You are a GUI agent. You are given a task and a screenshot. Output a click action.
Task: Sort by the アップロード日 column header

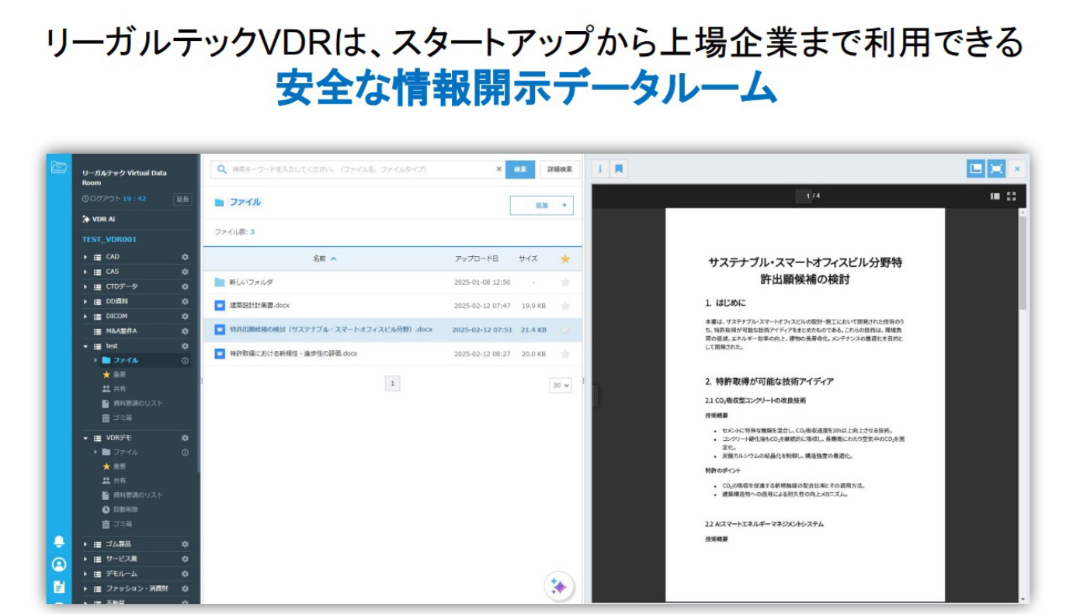pyautogui.click(x=477, y=258)
